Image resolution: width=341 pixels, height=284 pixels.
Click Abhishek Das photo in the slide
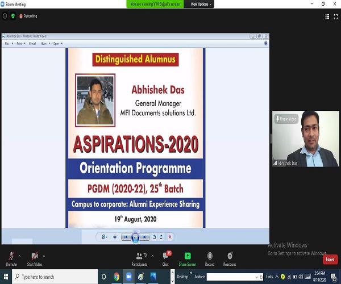pos(95,101)
